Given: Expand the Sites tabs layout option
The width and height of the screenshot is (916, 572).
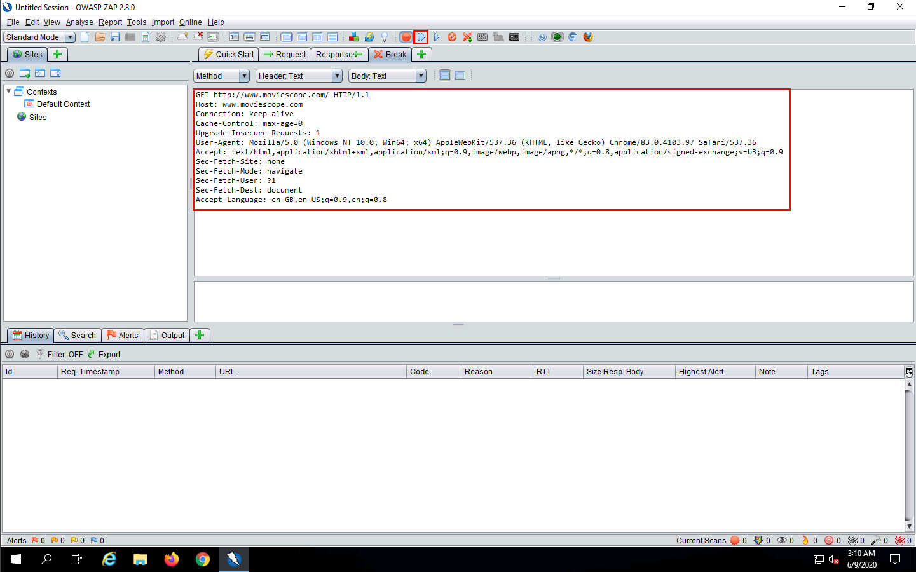Looking at the screenshot, I should 235,37.
